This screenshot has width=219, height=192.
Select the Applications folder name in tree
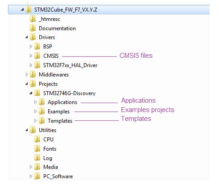(x=62, y=102)
